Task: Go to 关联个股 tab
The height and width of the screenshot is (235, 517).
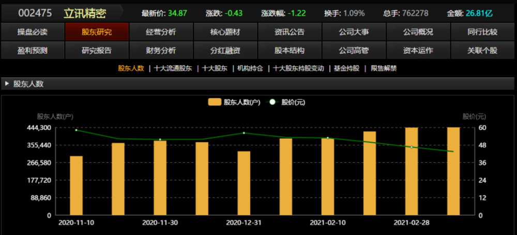Action: pos(482,51)
